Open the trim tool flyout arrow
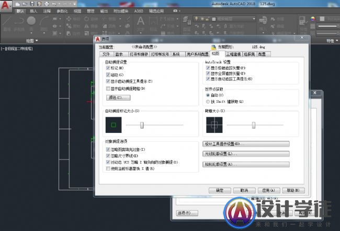This screenshot has height=231, width=340. click(x=120, y=19)
